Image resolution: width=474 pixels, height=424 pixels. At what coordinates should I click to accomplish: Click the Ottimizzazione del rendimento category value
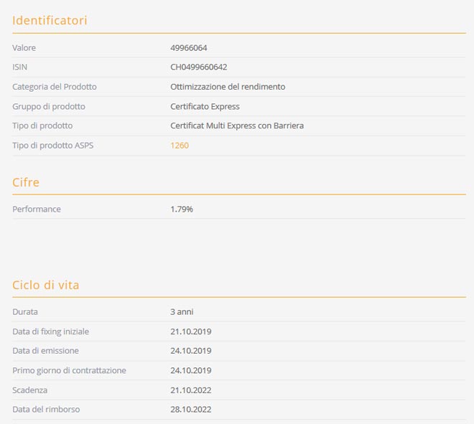pos(228,87)
